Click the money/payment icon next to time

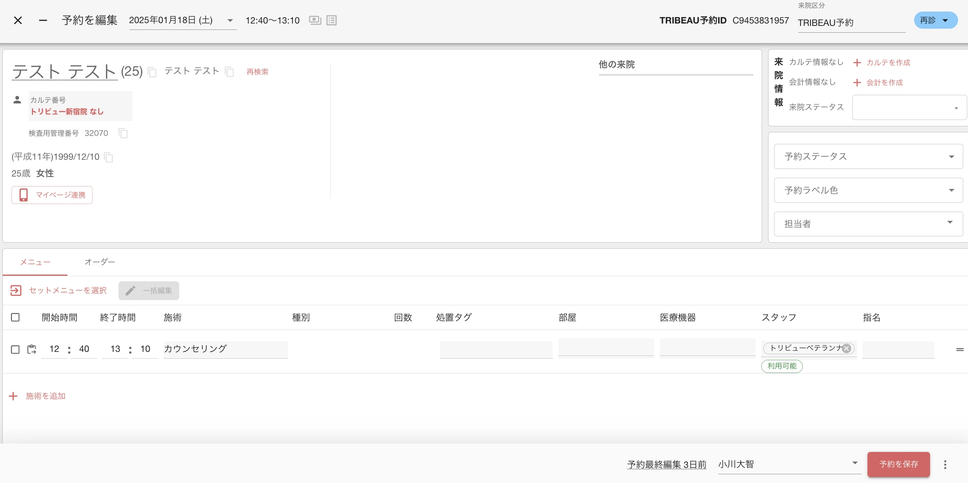[x=315, y=20]
